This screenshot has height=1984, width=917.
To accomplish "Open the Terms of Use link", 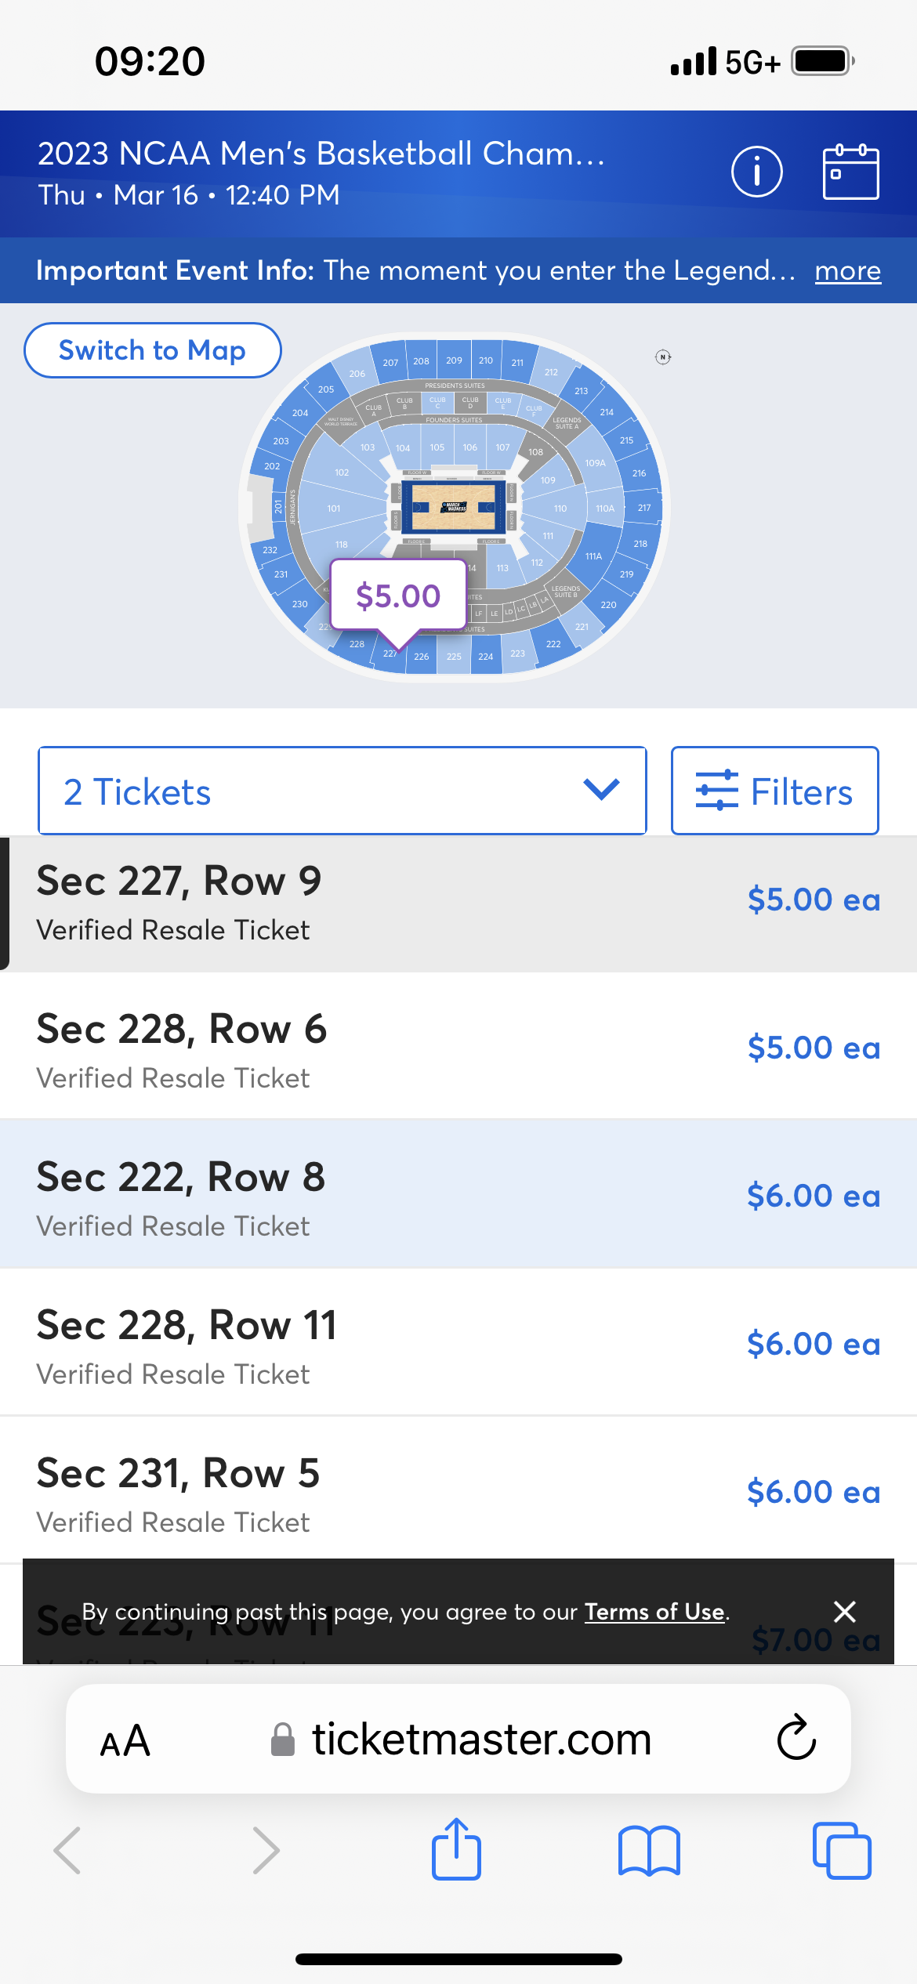I will click(654, 1611).
